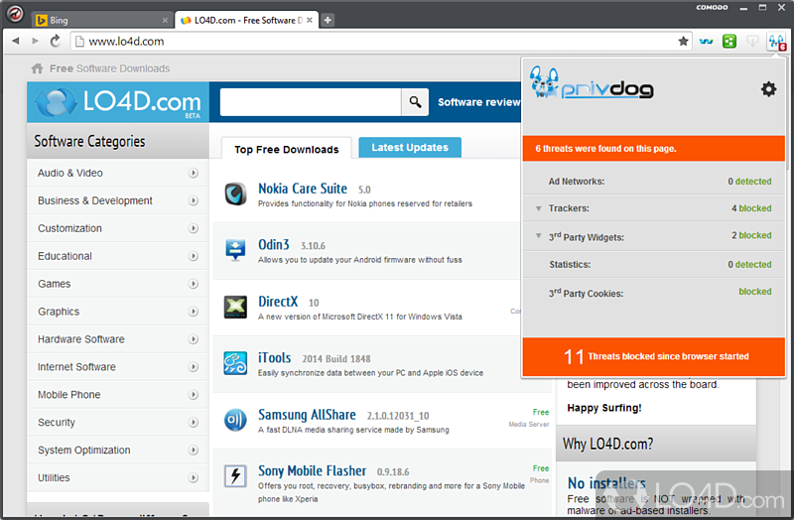794x520 pixels.
Task: Click the PrivDog extension icon in toolbar
Action: click(x=777, y=42)
